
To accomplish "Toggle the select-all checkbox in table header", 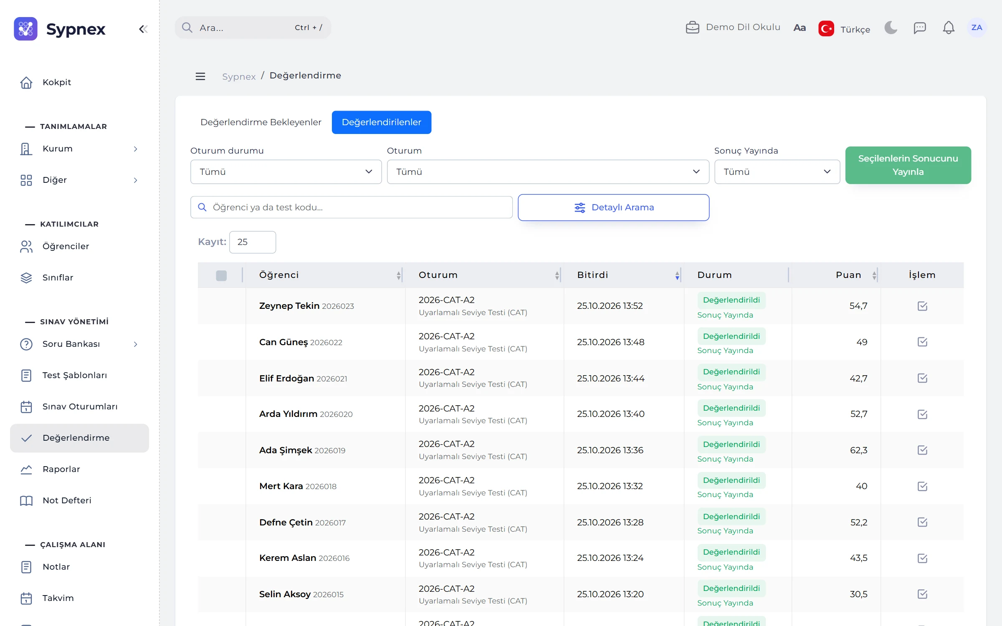I will click(221, 275).
